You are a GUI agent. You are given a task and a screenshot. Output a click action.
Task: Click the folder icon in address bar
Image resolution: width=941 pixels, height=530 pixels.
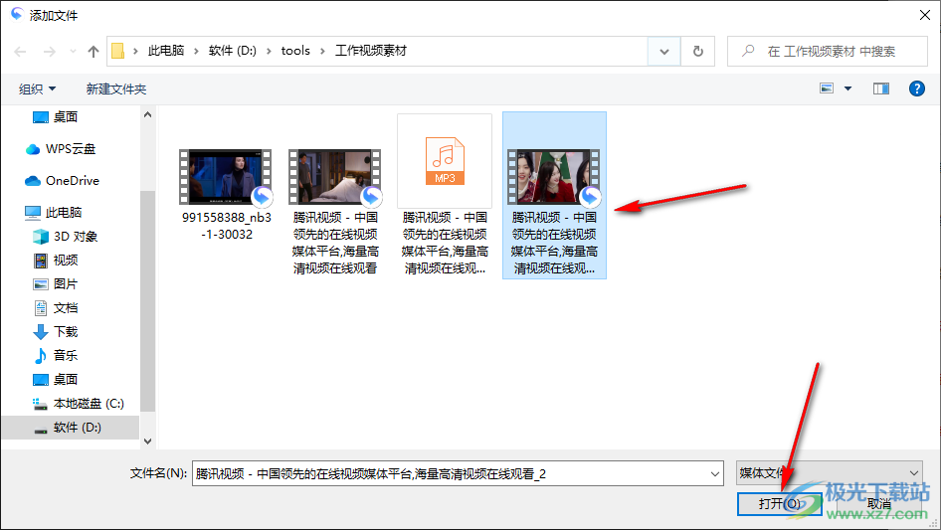[118, 51]
